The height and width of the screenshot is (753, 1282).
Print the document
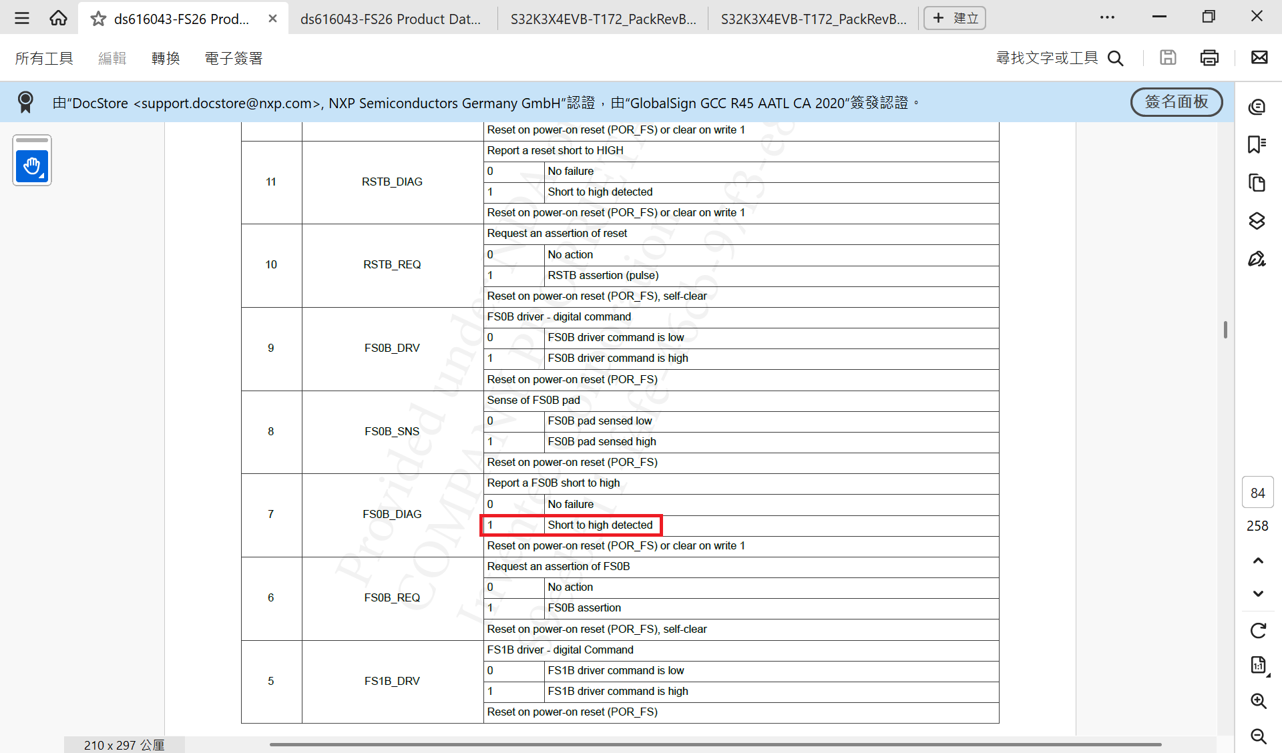(x=1209, y=57)
